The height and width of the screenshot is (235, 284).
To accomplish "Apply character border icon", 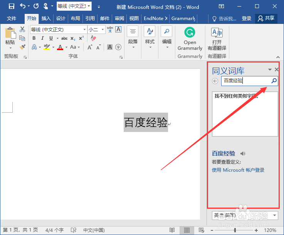I will 118,29.
